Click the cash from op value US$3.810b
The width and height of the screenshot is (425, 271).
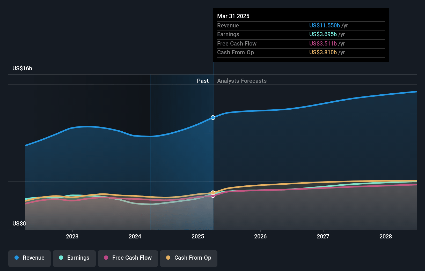323,52
